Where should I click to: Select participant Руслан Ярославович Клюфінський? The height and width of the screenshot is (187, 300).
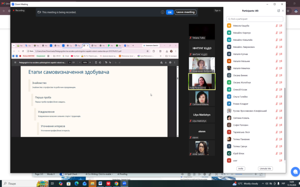point(255,111)
